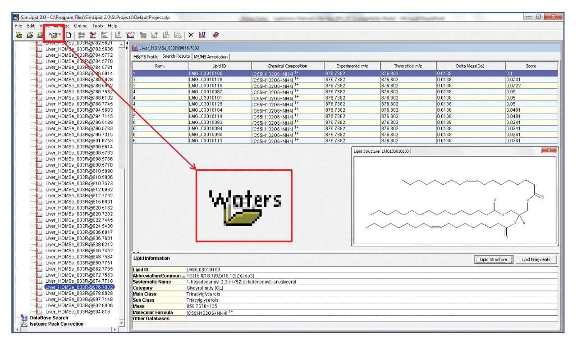The width and height of the screenshot is (577, 345).
Task: Switch to the Search Results tab
Action: pos(176,56)
